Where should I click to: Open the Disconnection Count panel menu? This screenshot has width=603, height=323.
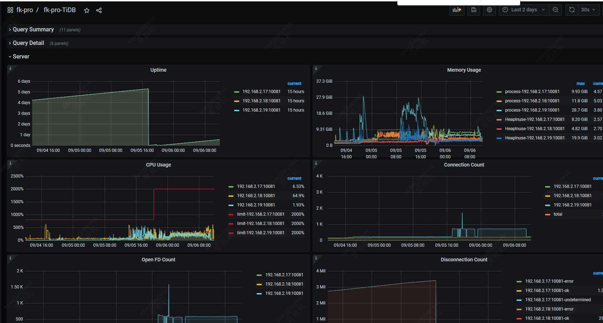coord(464,260)
